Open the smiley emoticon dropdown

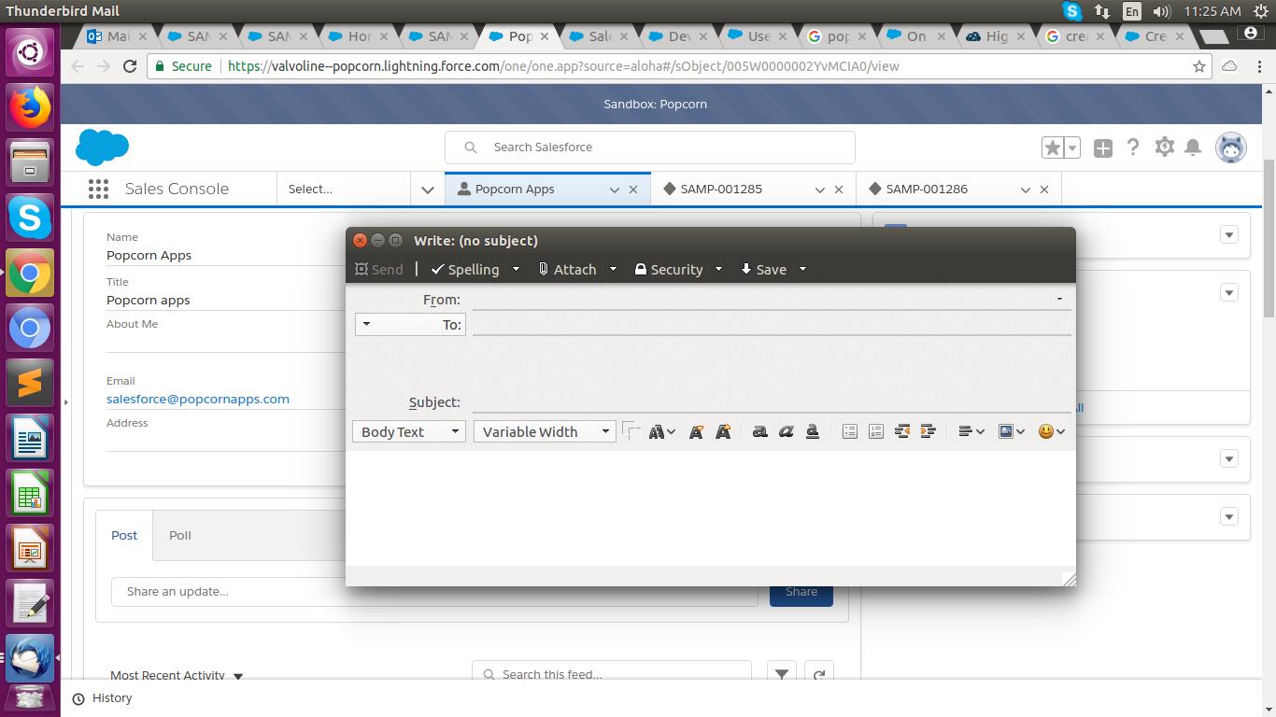coord(1052,431)
